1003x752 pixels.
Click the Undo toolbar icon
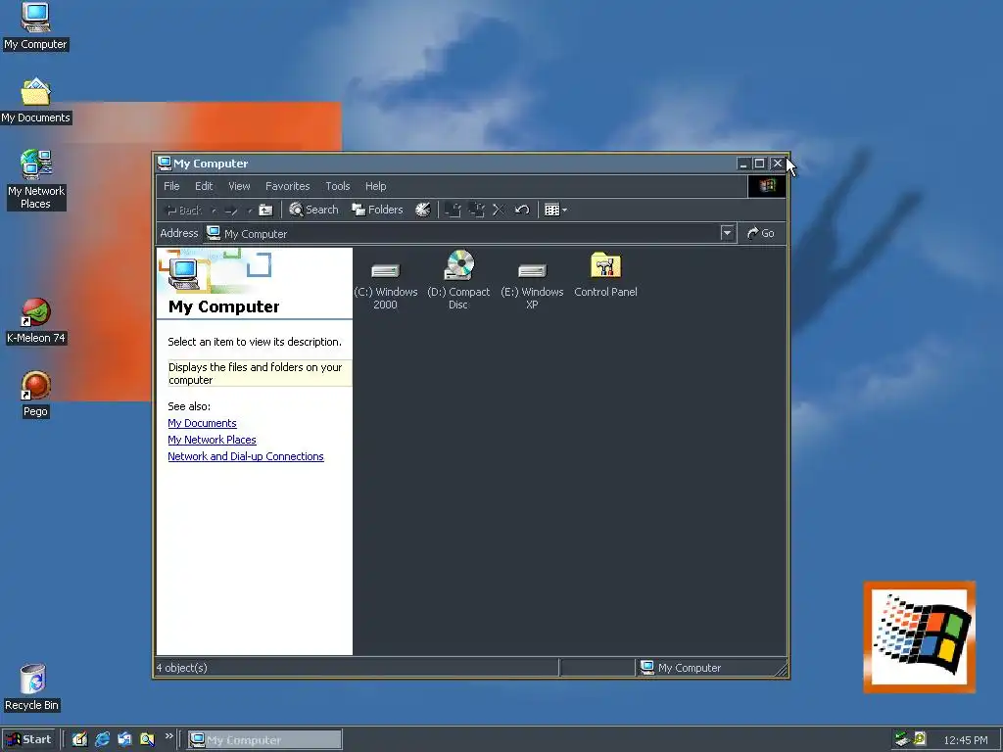tap(522, 210)
